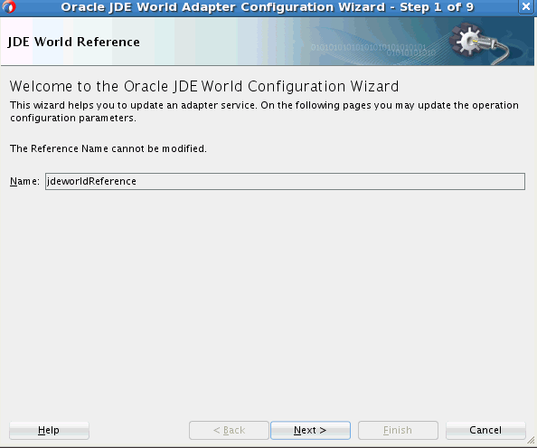The width and height of the screenshot is (537, 448).
Task: Click the resize grip in the bottom corner
Action: click(531, 440)
